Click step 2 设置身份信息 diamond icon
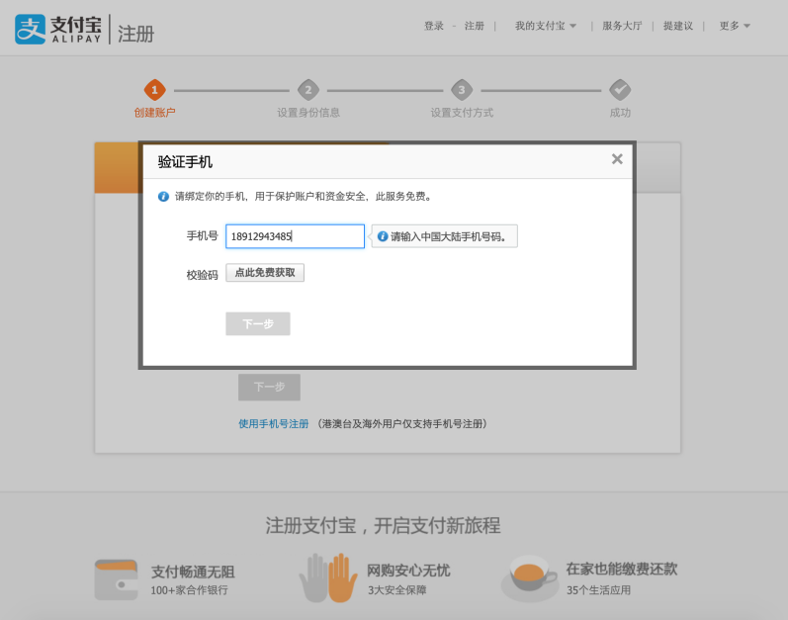 308,90
